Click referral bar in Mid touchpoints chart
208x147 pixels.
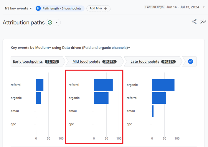103,85
